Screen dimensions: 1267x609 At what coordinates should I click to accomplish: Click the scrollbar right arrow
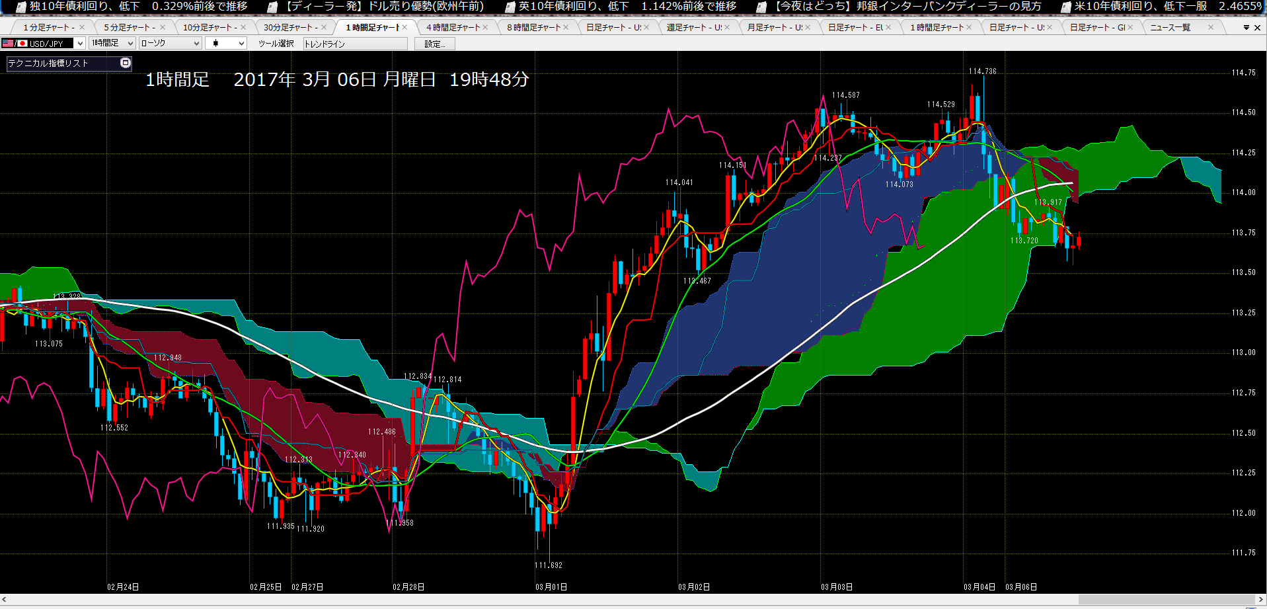click(1260, 599)
